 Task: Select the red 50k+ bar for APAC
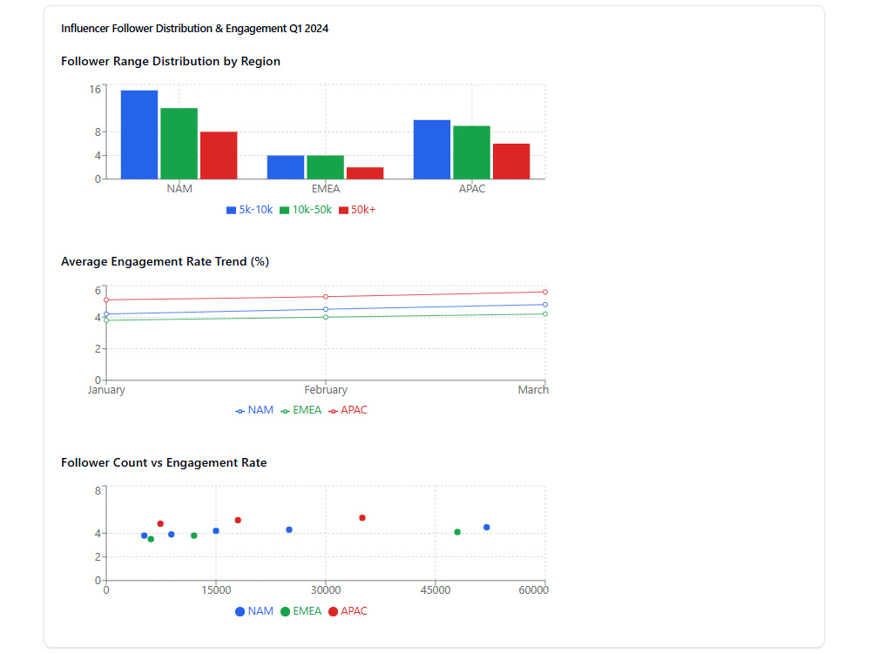[x=511, y=162]
